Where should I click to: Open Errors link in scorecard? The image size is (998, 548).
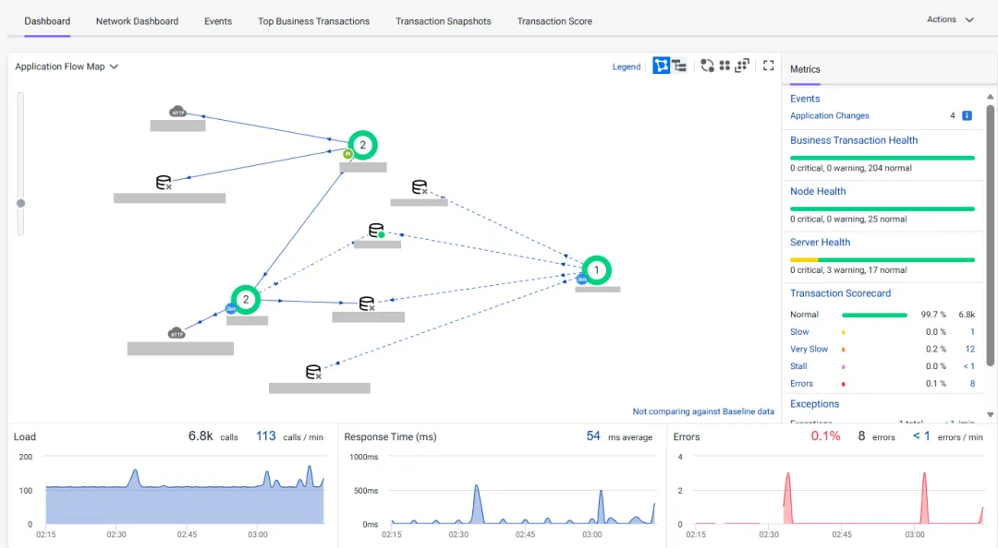coord(801,384)
